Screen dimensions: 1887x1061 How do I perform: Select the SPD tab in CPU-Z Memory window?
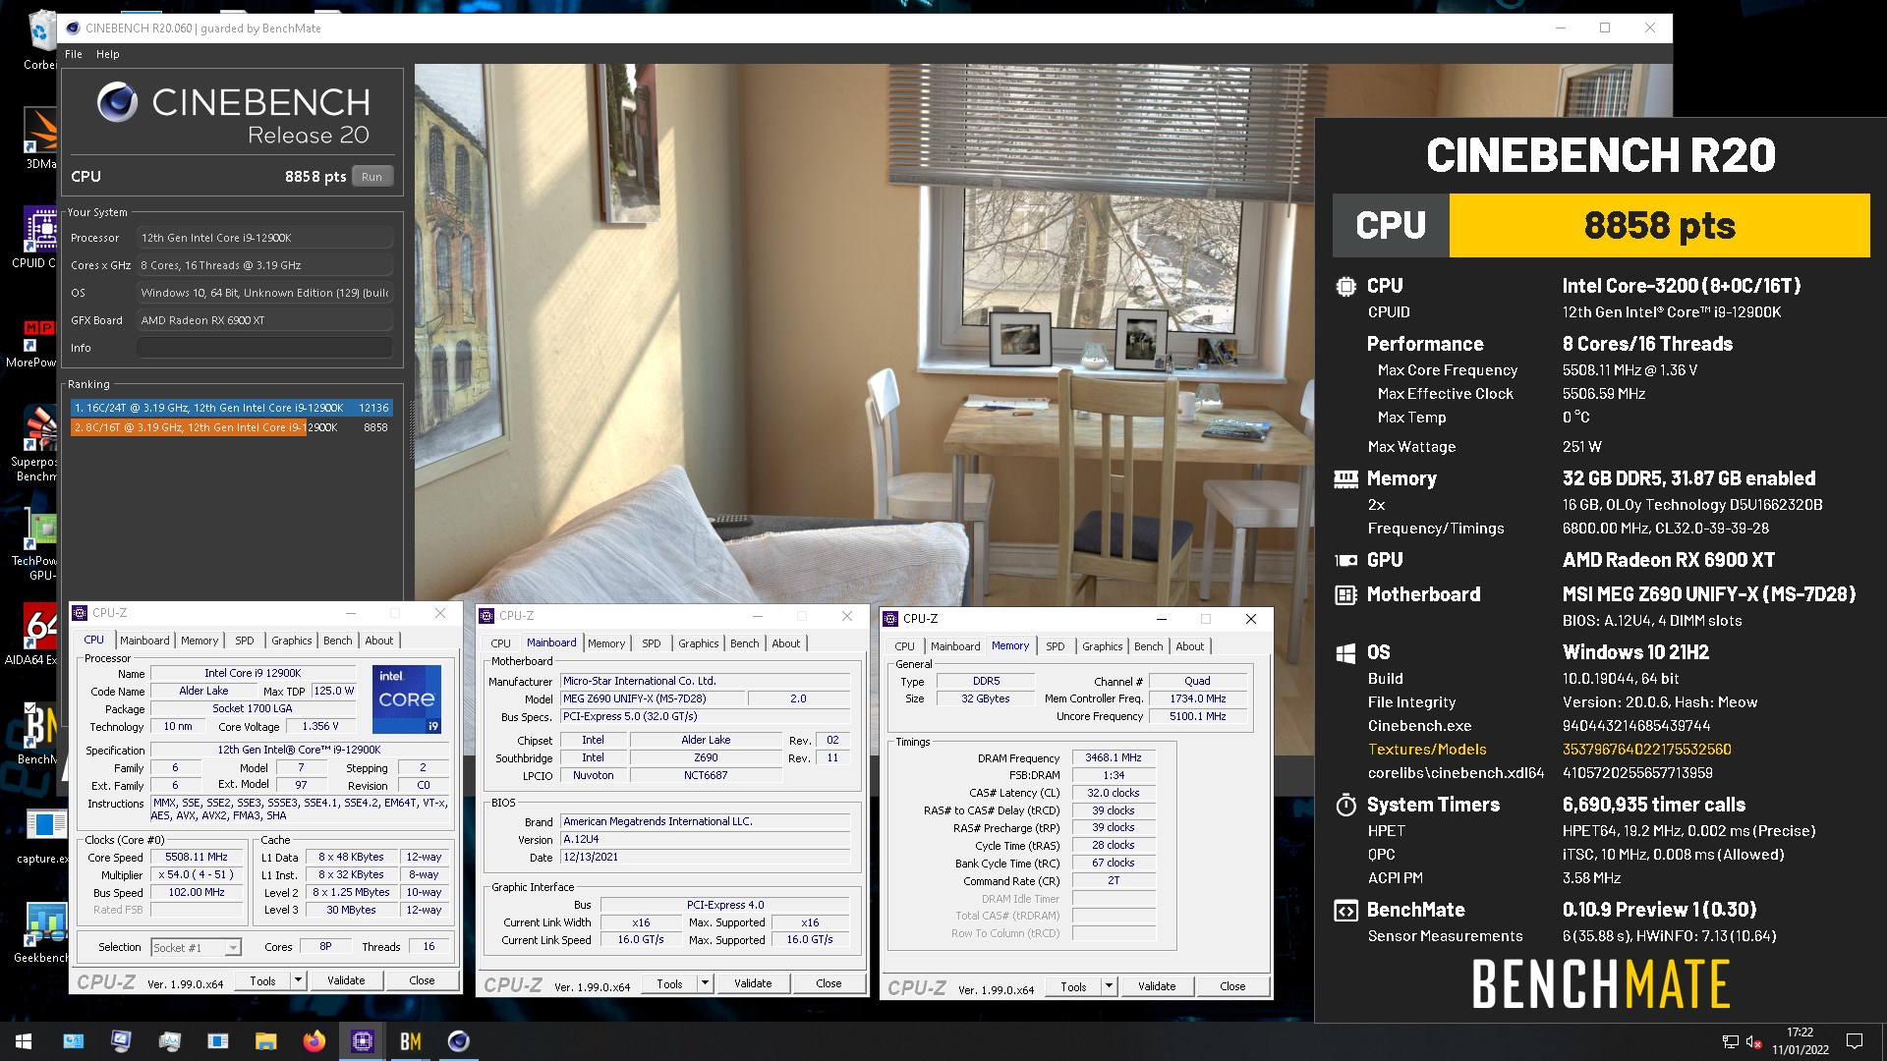pos(1056,646)
